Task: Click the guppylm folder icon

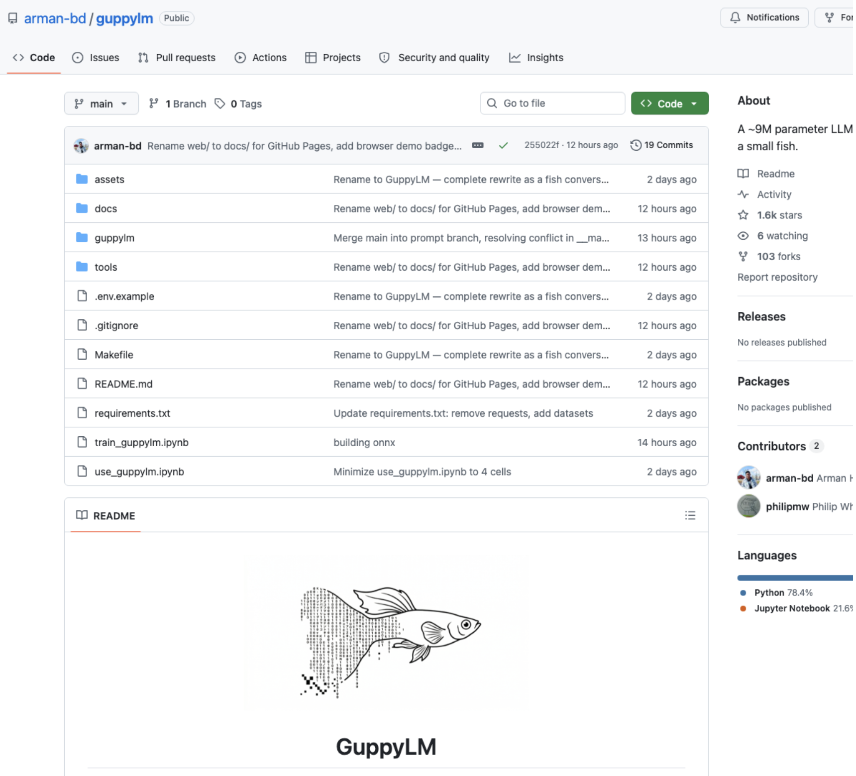Action: [x=82, y=238]
